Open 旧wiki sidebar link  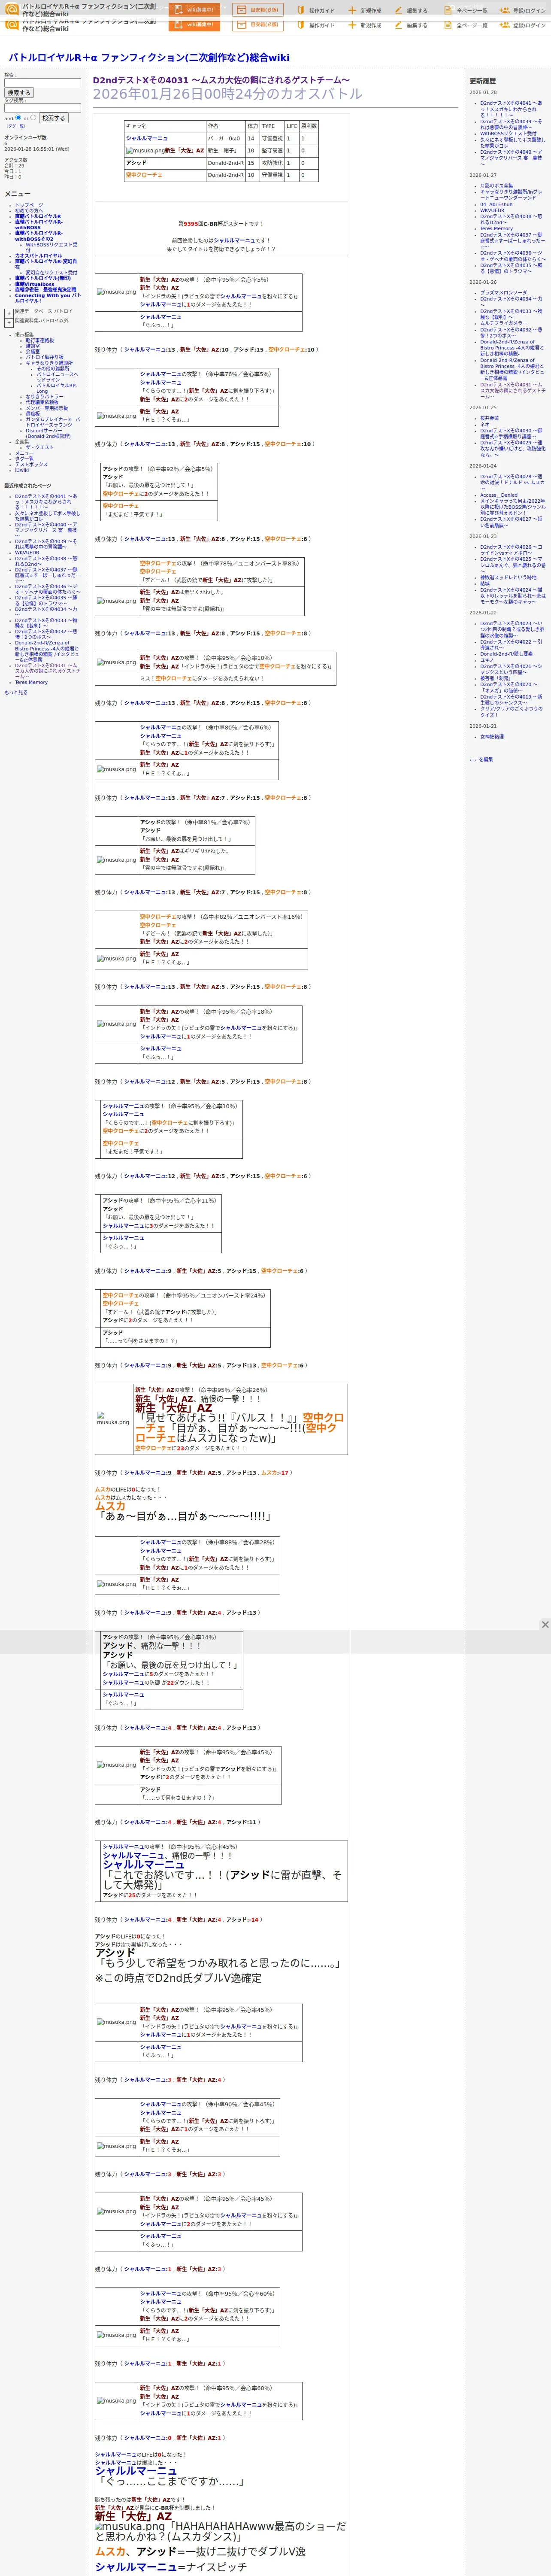[22, 470]
